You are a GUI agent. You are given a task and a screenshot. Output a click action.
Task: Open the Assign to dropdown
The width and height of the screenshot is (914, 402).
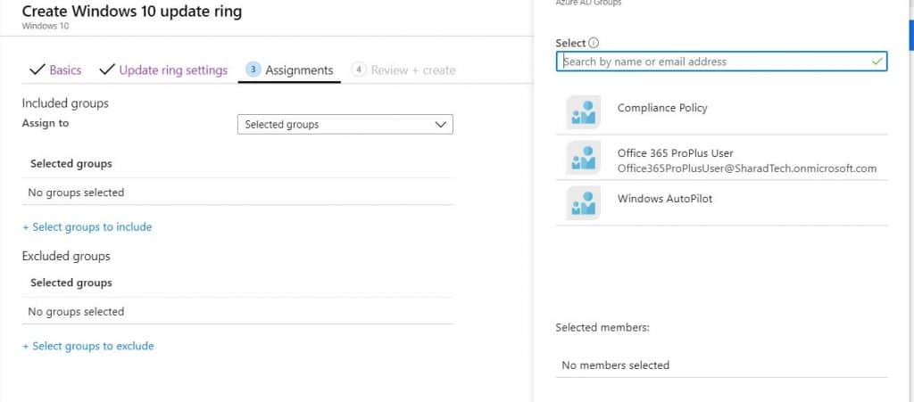click(x=345, y=125)
